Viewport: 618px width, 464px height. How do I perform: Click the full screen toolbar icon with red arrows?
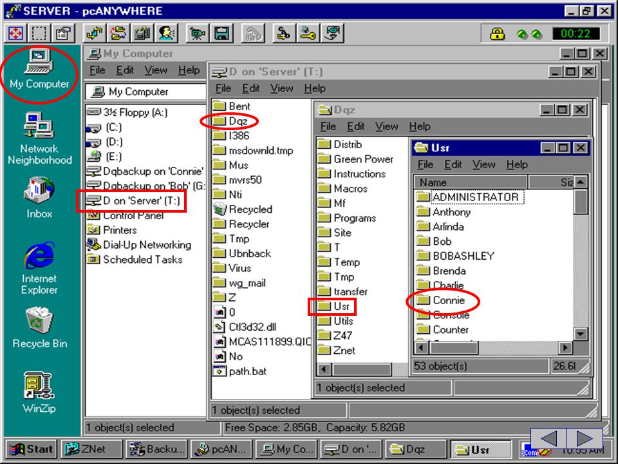pyautogui.click(x=15, y=33)
